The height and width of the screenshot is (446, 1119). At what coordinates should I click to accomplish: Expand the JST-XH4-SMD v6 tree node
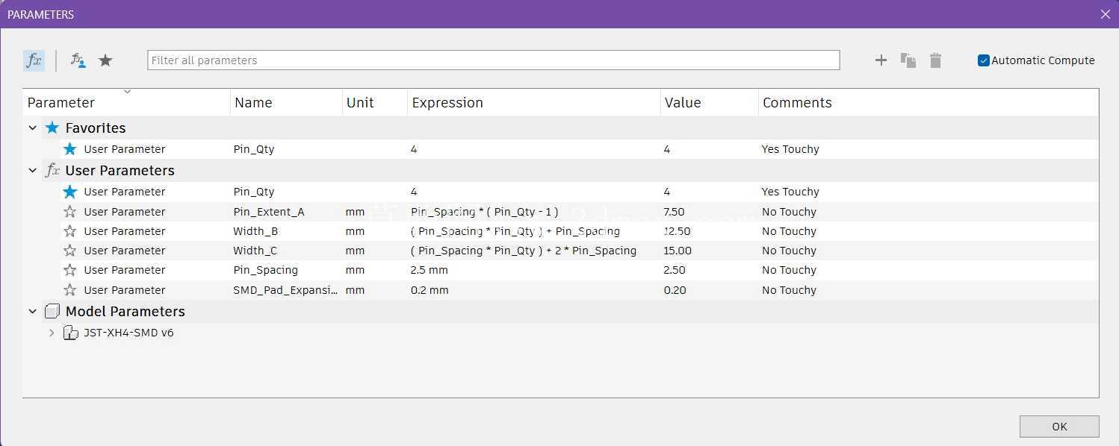[52, 333]
